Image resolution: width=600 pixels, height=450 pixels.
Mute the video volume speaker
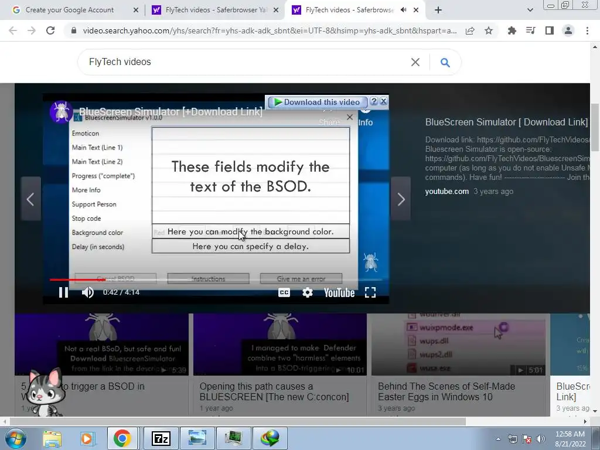click(x=88, y=292)
